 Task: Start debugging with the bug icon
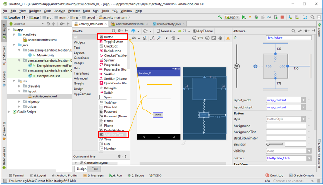(256, 17)
